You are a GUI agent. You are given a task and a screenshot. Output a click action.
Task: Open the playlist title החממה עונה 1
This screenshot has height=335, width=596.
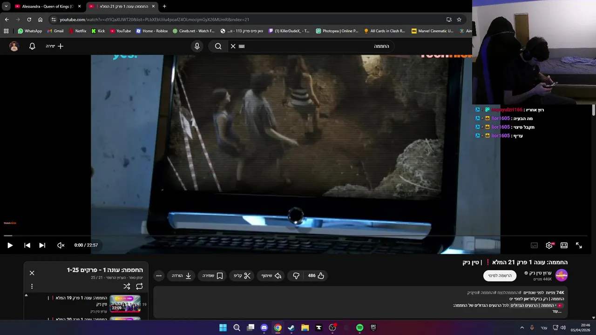tap(105, 270)
